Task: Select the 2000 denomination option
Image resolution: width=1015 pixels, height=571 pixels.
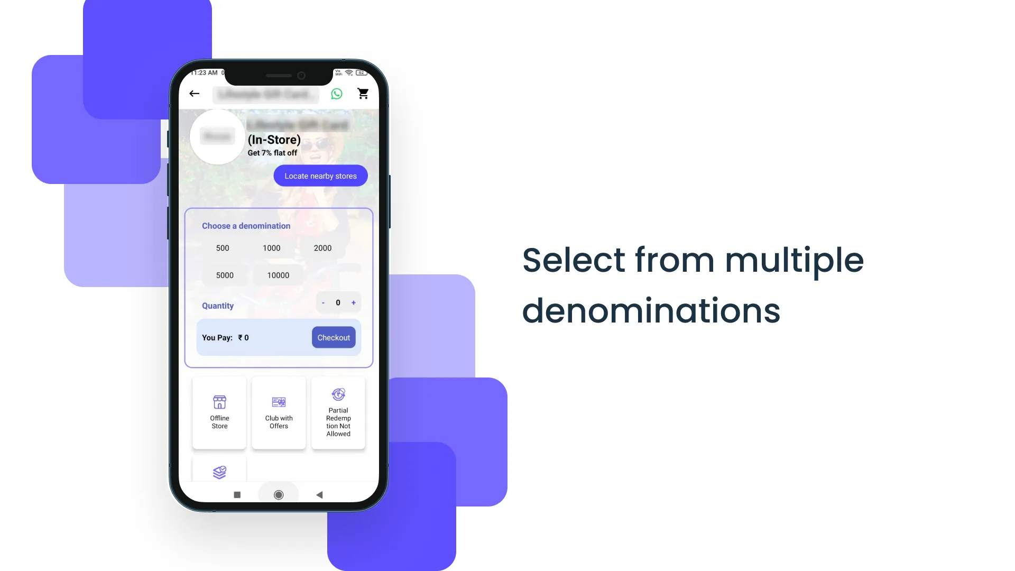Action: tap(323, 247)
